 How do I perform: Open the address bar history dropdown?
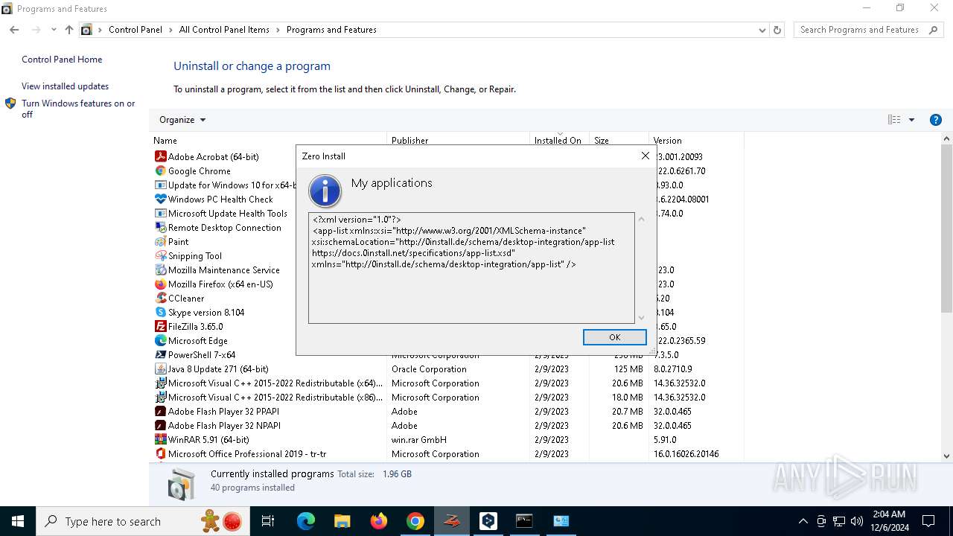762,30
